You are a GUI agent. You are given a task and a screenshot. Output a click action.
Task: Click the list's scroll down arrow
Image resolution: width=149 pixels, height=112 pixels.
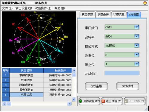pos(74,99)
